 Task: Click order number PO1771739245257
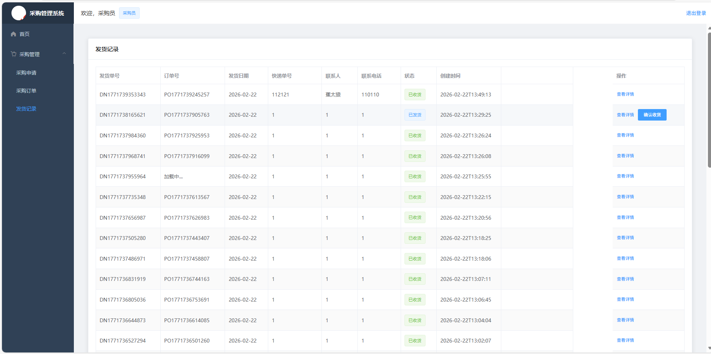(187, 95)
